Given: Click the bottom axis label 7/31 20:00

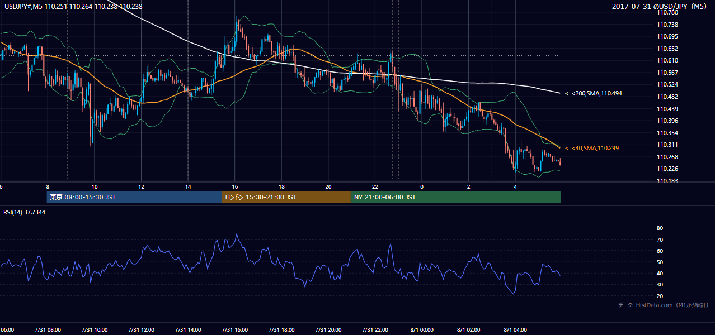Looking at the screenshot, I should [x=328, y=329].
